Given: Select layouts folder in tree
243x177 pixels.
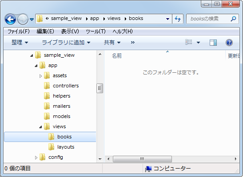Looking at the screenshot, I should point(66,147).
